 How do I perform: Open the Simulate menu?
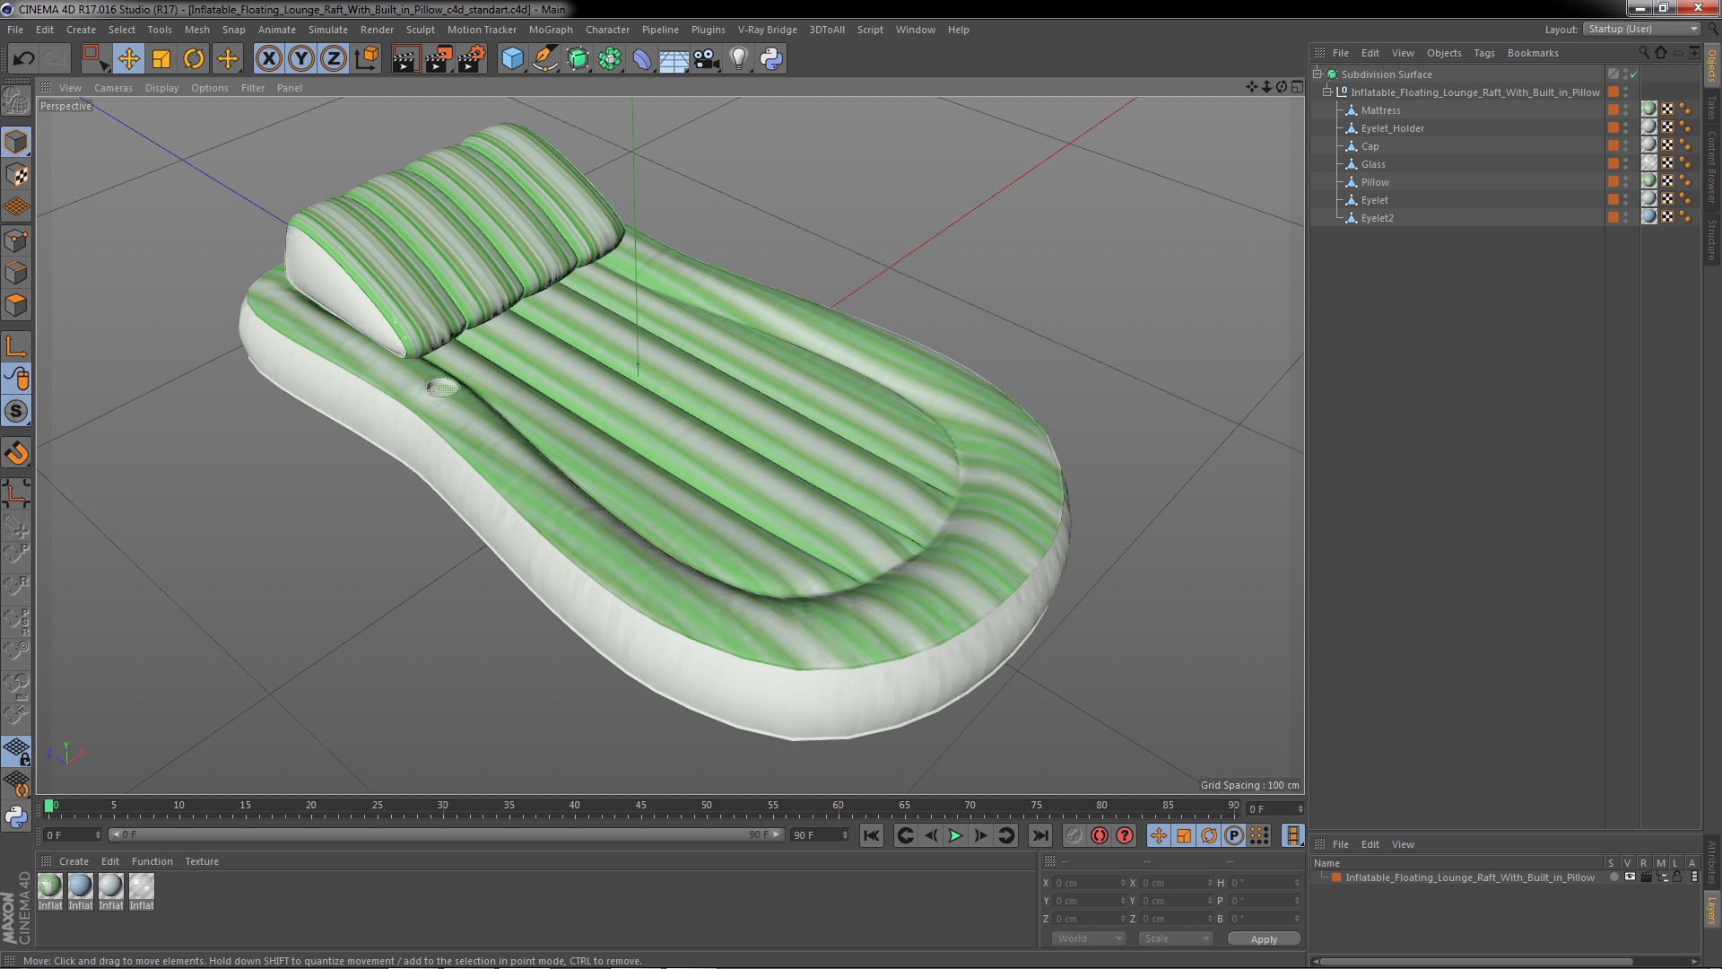click(x=328, y=30)
